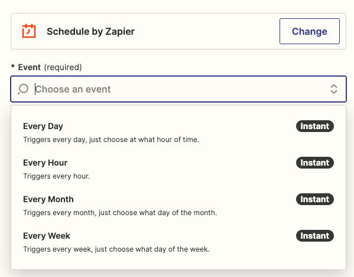Click the Instant badge beside Every Month
This screenshot has height=277, width=354.
click(x=315, y=199)
